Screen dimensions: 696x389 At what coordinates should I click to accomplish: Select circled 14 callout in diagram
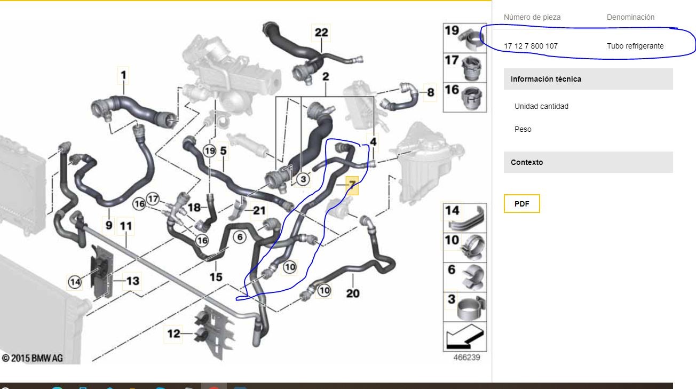point(75,281)
